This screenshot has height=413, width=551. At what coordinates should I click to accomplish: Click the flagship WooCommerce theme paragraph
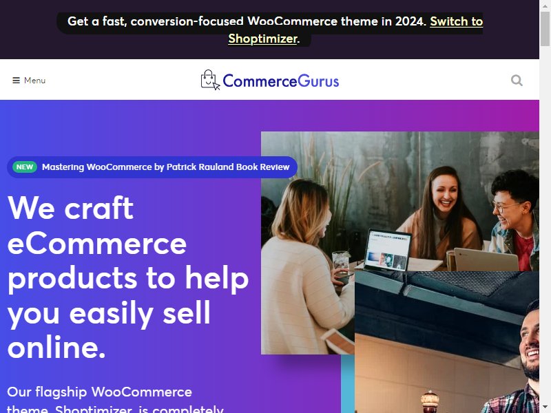[115, 400]
